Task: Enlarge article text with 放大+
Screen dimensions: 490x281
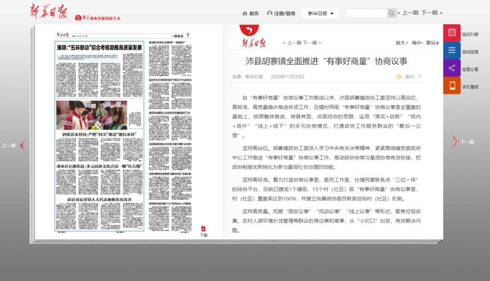Action: pyautogui.click(x=402, y=43)
